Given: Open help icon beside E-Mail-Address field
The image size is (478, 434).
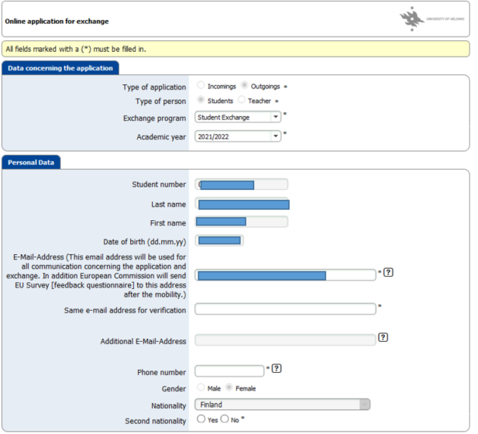Looking at the screenshot, I should coord(388,273).
